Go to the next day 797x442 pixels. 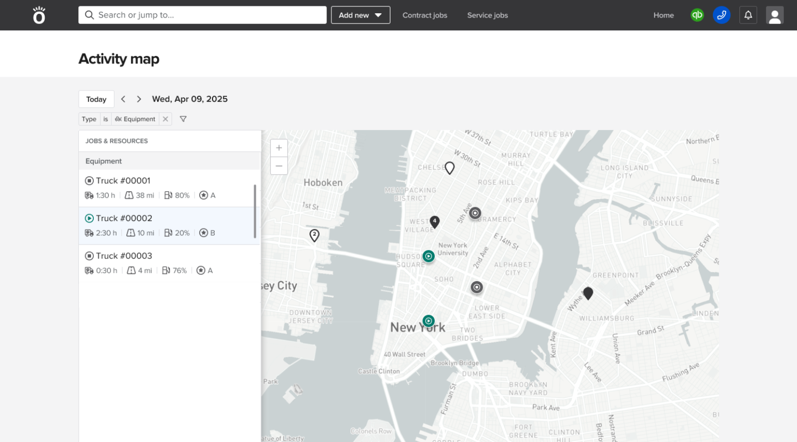pyautogui.click(x=139, y=99)
